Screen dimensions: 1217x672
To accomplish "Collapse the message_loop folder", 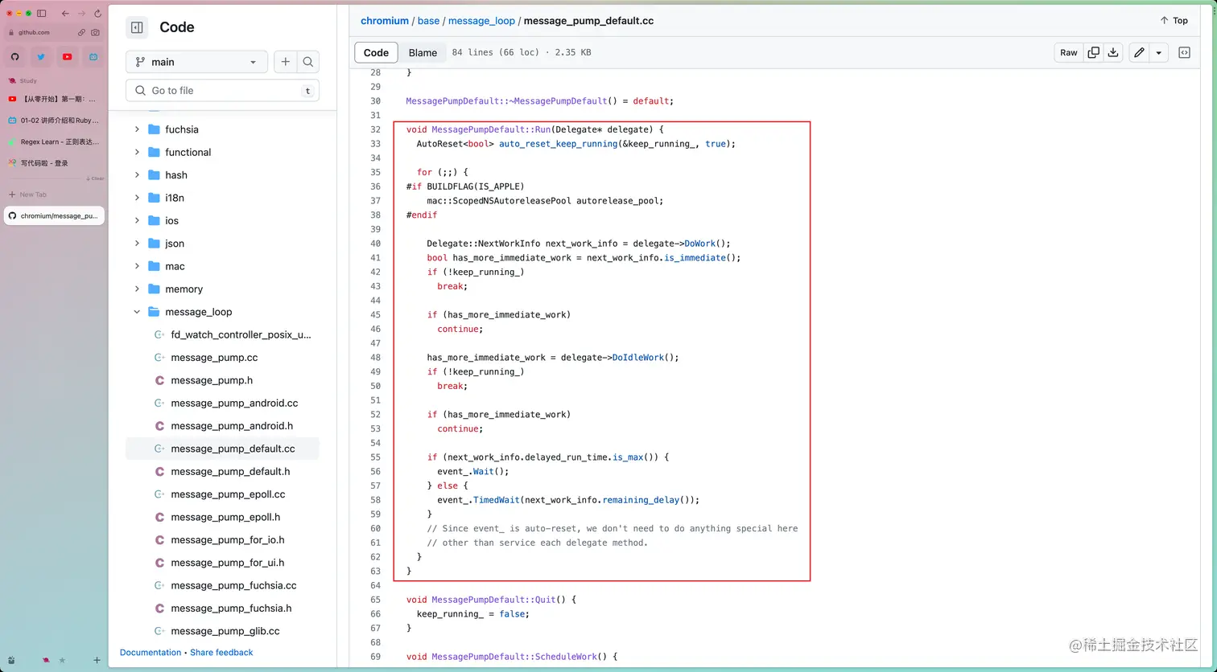I will pos(137,312).
